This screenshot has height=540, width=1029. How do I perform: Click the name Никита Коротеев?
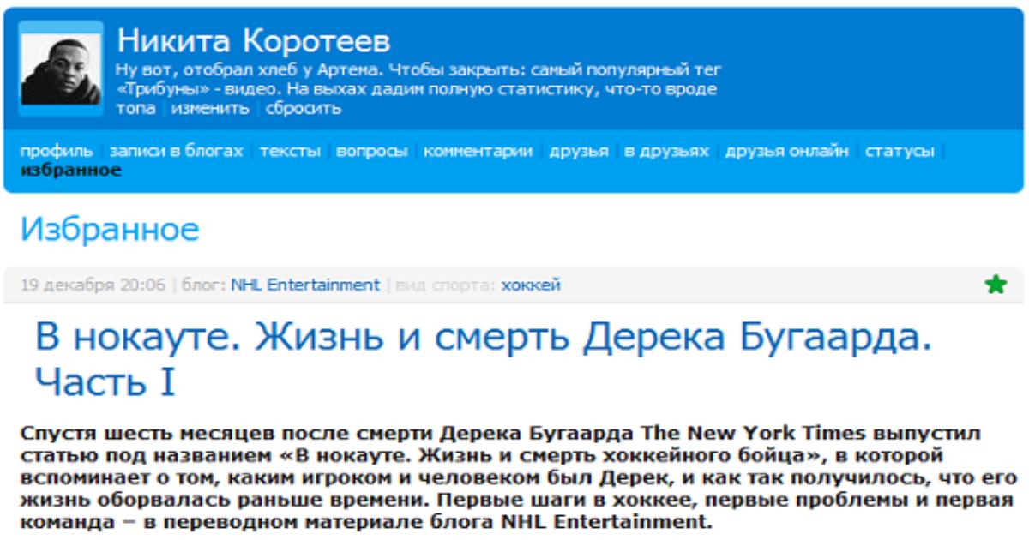click(254, 41)
